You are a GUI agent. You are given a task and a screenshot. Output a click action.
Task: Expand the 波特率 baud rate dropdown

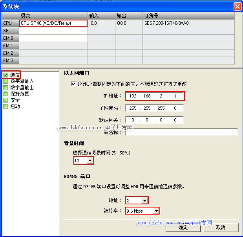[x=156, y=211]
